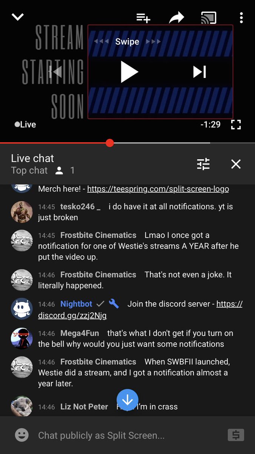The width and height of the screenshot is (255, 454).
Task: Play the video with the center button
Action: (129, 72)
